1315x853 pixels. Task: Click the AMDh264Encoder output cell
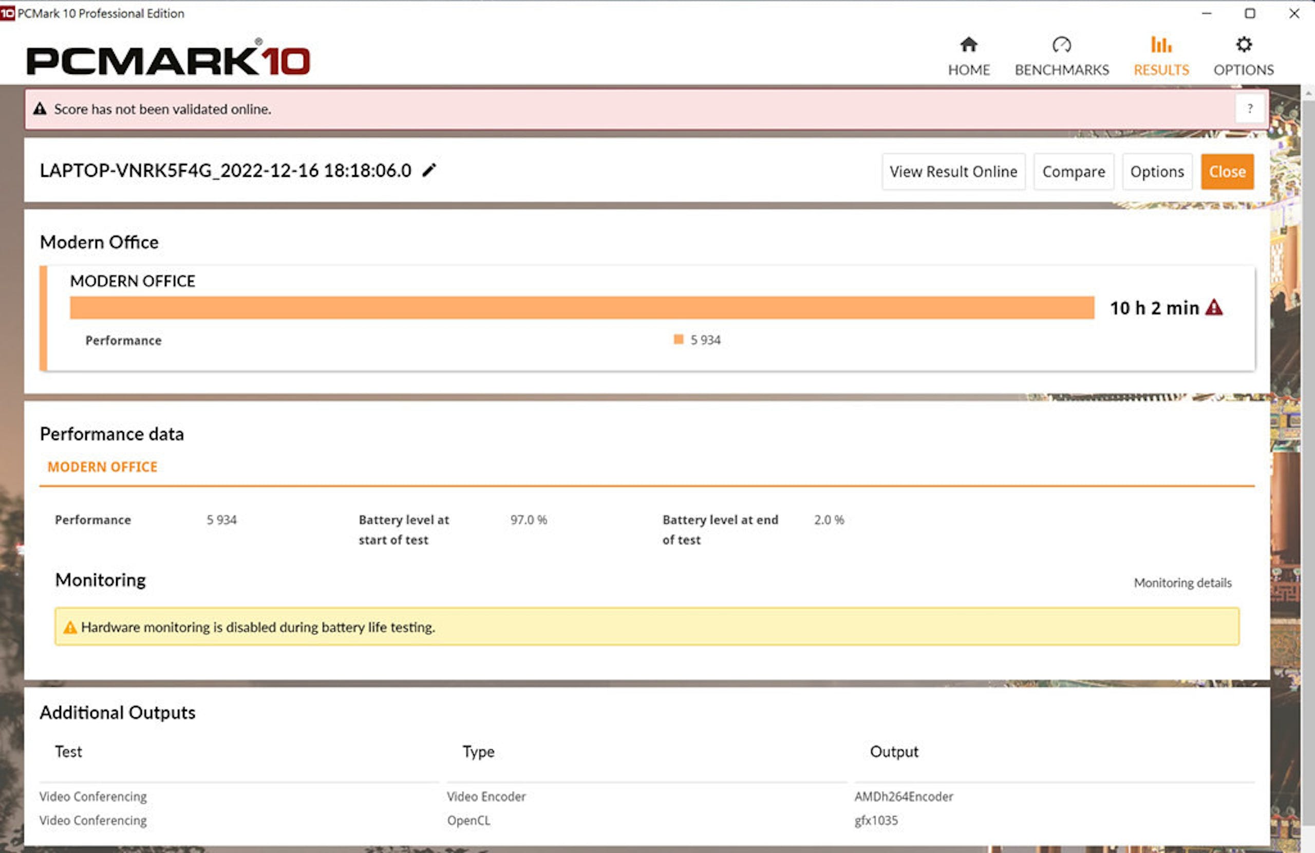(904, 796)
